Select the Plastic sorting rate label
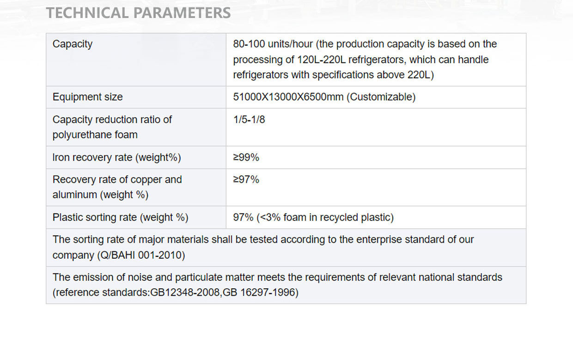 coord(121,217)
